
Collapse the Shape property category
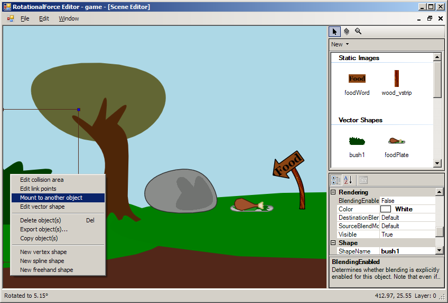click(333, 243)
